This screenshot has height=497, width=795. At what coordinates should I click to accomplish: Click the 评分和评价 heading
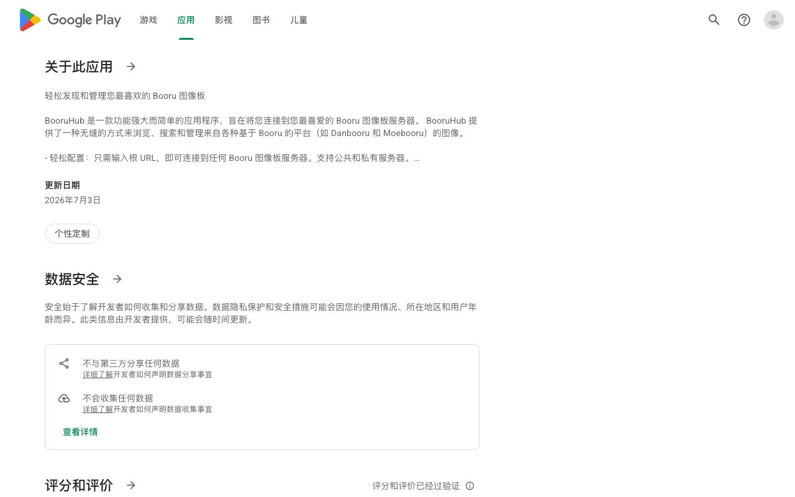tap(79, 485)
